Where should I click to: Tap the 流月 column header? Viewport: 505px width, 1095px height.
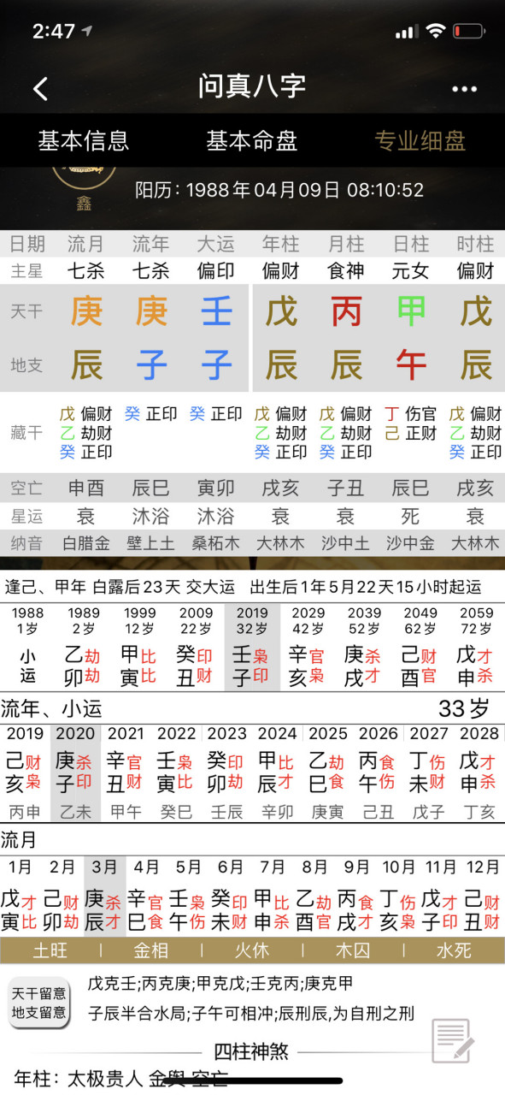tap(86, 245)
